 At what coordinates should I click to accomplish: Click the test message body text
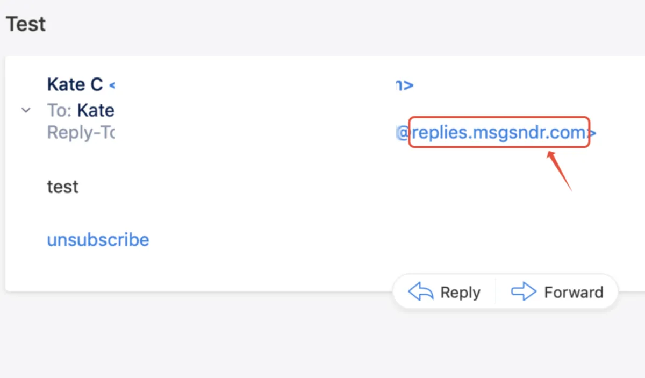point(63,187)
